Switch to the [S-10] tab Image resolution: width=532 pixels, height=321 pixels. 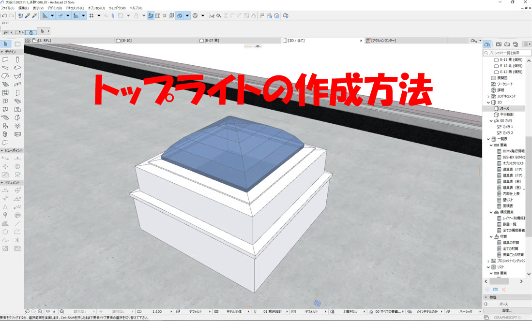[x=127, y=41]
